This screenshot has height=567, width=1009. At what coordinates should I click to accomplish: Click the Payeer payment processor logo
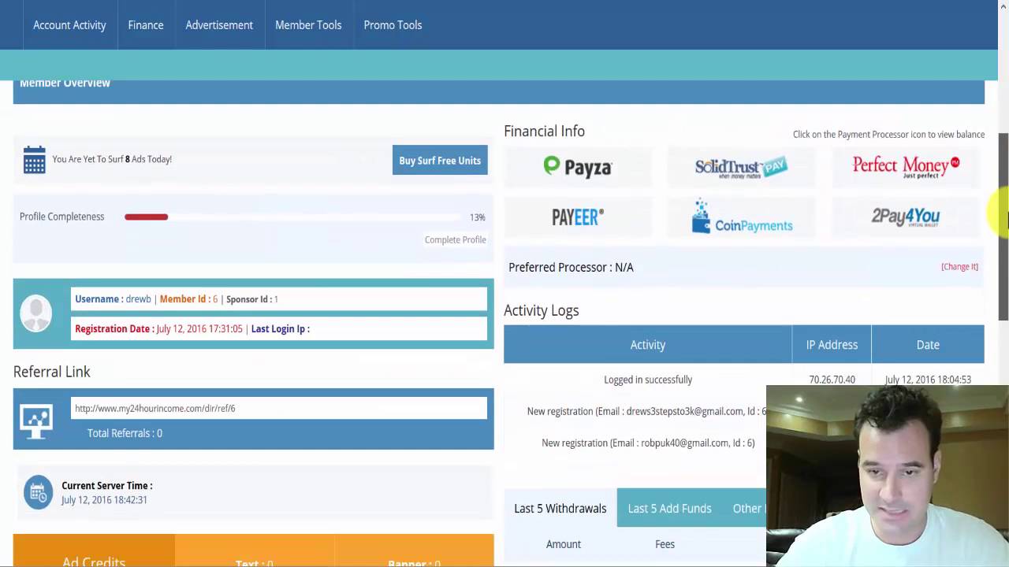(578, 217)
